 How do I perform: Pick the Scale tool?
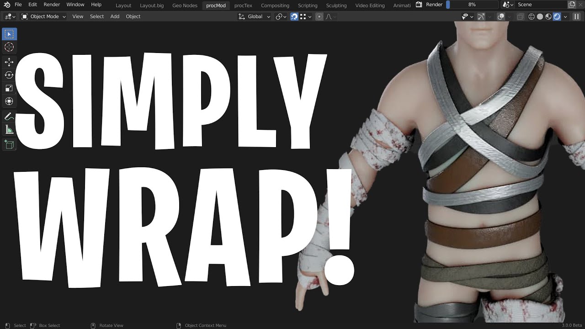[9, 88]
